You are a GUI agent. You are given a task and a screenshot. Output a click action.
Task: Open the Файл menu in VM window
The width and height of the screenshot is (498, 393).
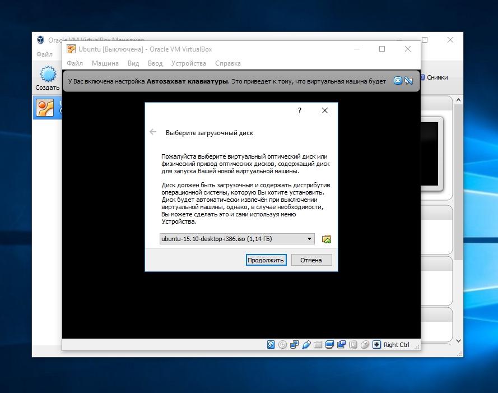click(75, 63)
